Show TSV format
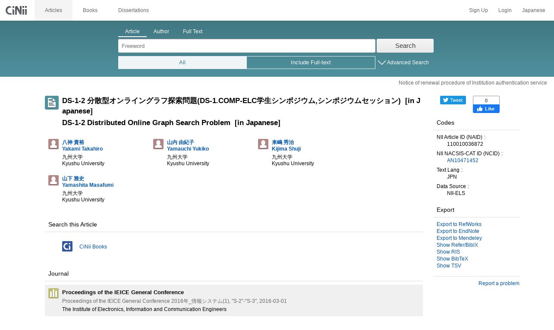Viewport: 554px width, 330px height. click(x=449, y=266)
